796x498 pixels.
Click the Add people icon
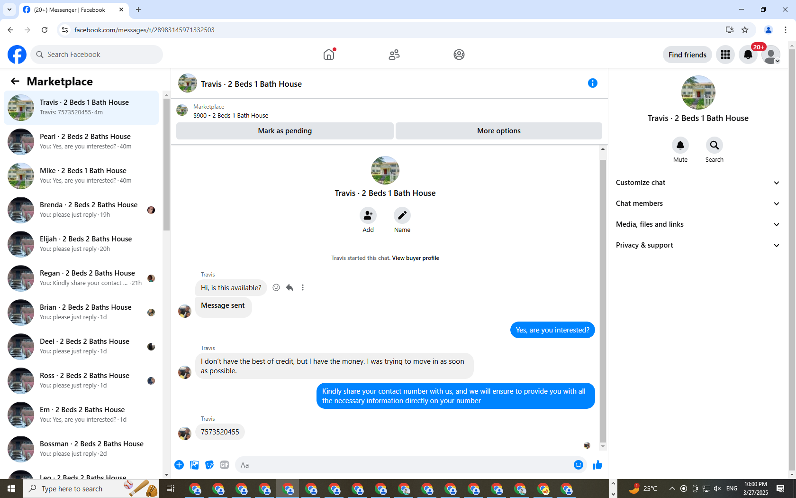pos(368,215)
